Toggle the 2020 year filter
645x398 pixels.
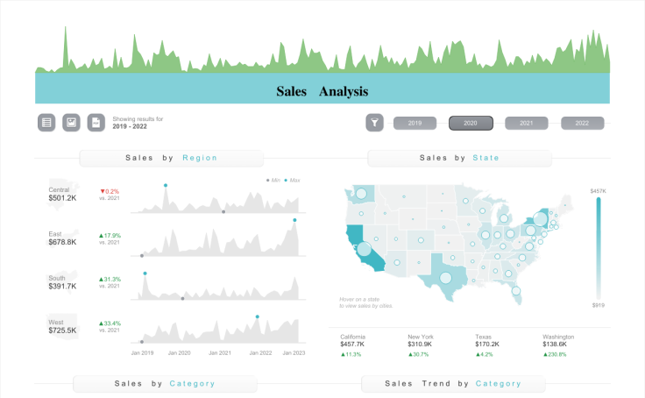tap(471, 123)
